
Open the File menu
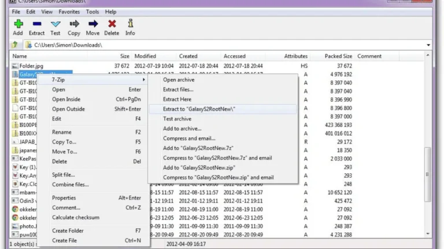pyautogui.click(x=16, y=12)
